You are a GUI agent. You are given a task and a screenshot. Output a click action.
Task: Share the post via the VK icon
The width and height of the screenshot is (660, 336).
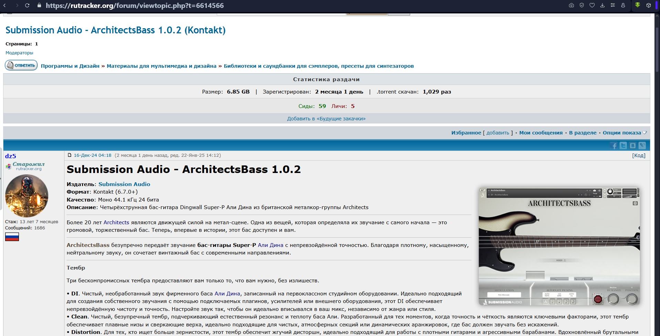pyautogui.click(x=632, y=146)
